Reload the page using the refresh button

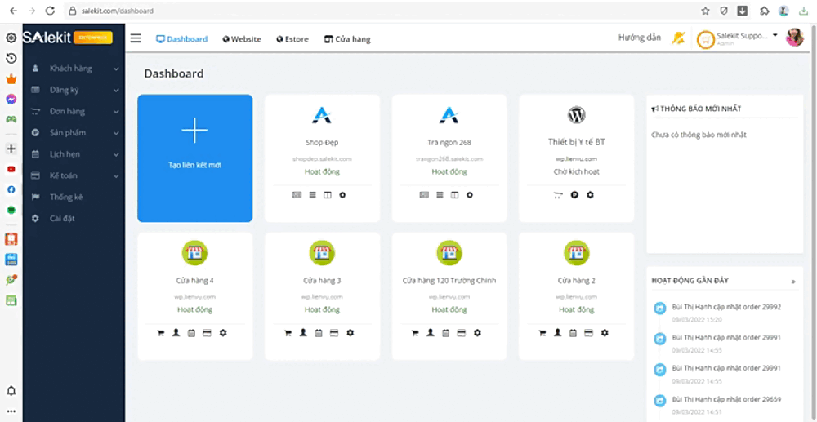point(50,11)
